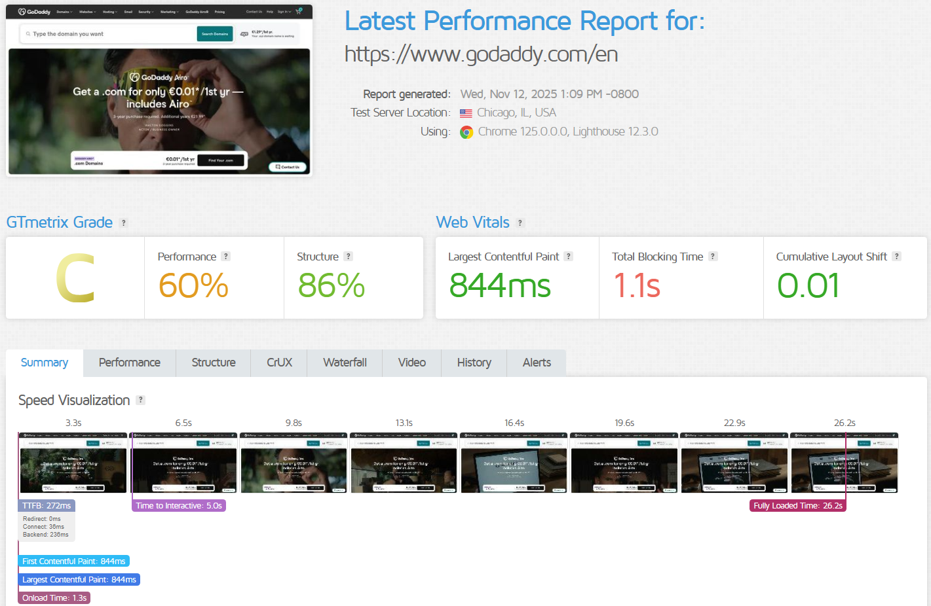The width and height of the screenshot is (931, 606).
Task: Open the godaddy.com/en URL link
Action: (482, 54)
